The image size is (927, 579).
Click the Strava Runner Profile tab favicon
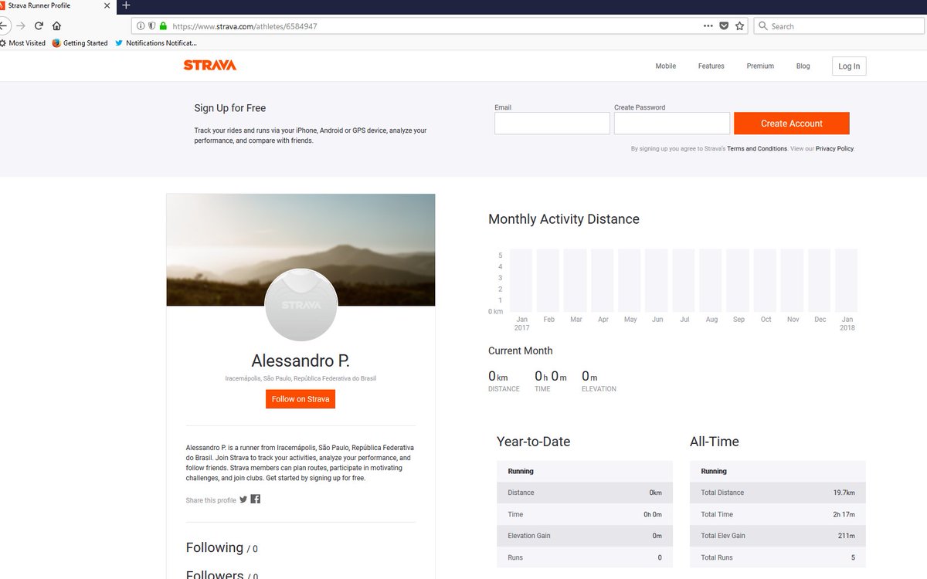click(2, 5)
